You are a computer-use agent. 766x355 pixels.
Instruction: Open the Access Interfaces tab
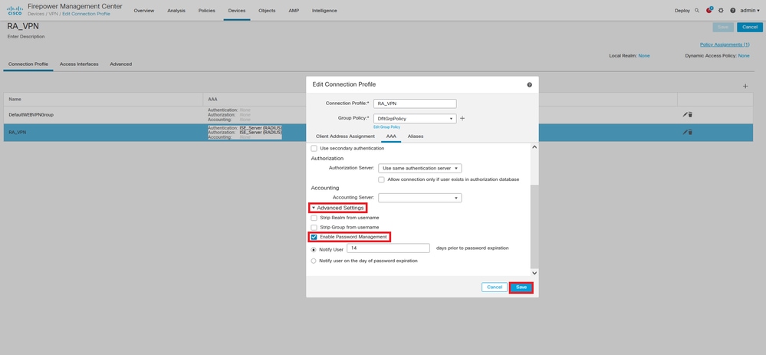click(79, 64)
